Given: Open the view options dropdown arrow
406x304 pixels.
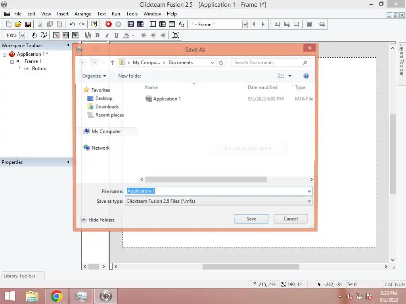Looking at the screenshot, I should click(x=290, y=76).
